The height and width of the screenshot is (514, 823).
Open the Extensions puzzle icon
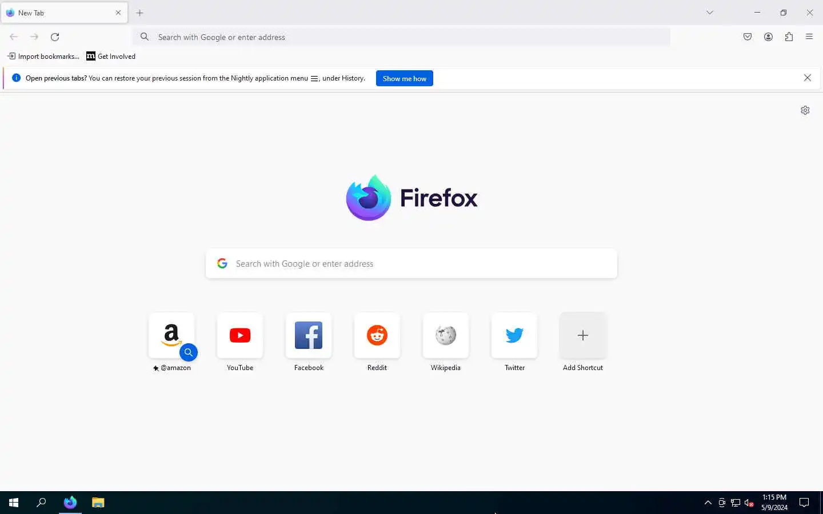[x=789, y=37]
